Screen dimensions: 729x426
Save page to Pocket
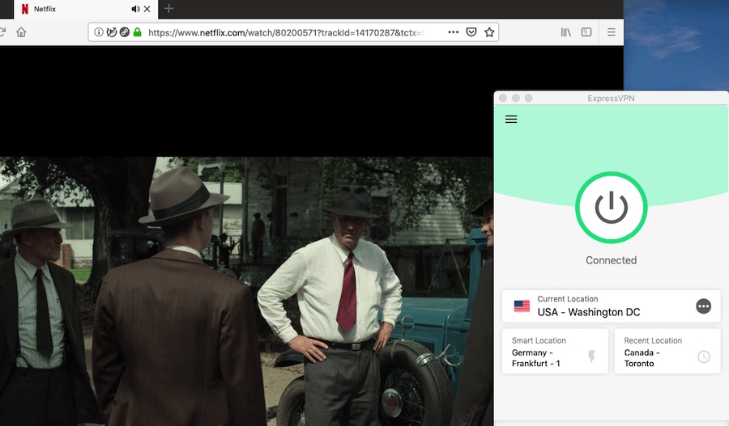pyautogui.click(x=471, y=32)
